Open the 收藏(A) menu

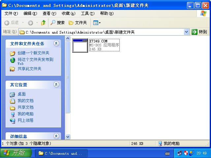(69, 13)
